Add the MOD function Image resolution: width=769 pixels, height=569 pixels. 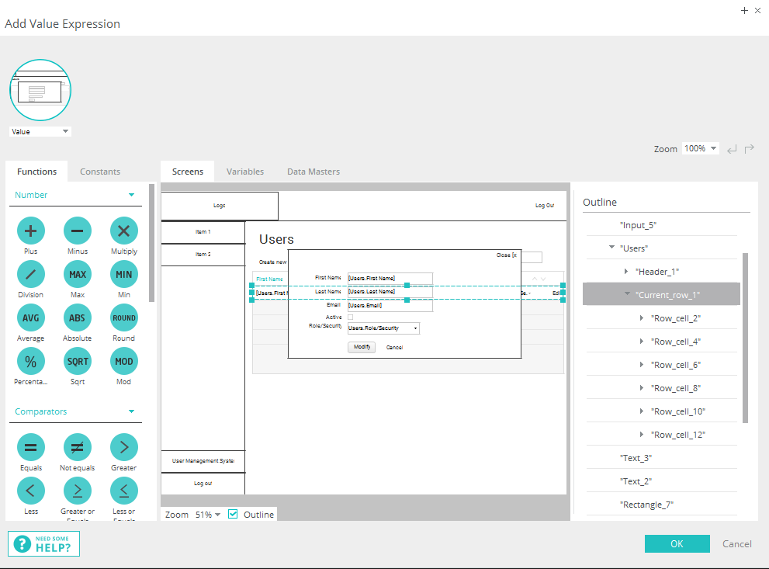[x=123, y=361]
